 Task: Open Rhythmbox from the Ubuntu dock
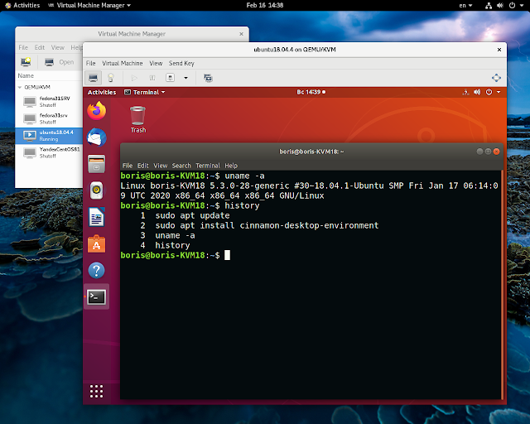pos(97,190)
